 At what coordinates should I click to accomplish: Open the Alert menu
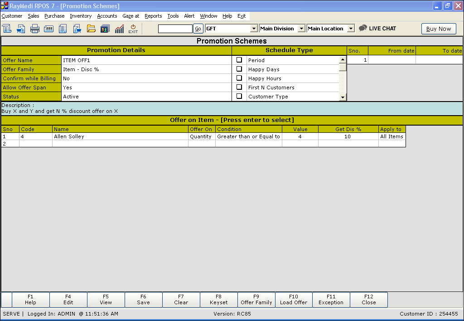pyautogui.click(x=189, y=16)
